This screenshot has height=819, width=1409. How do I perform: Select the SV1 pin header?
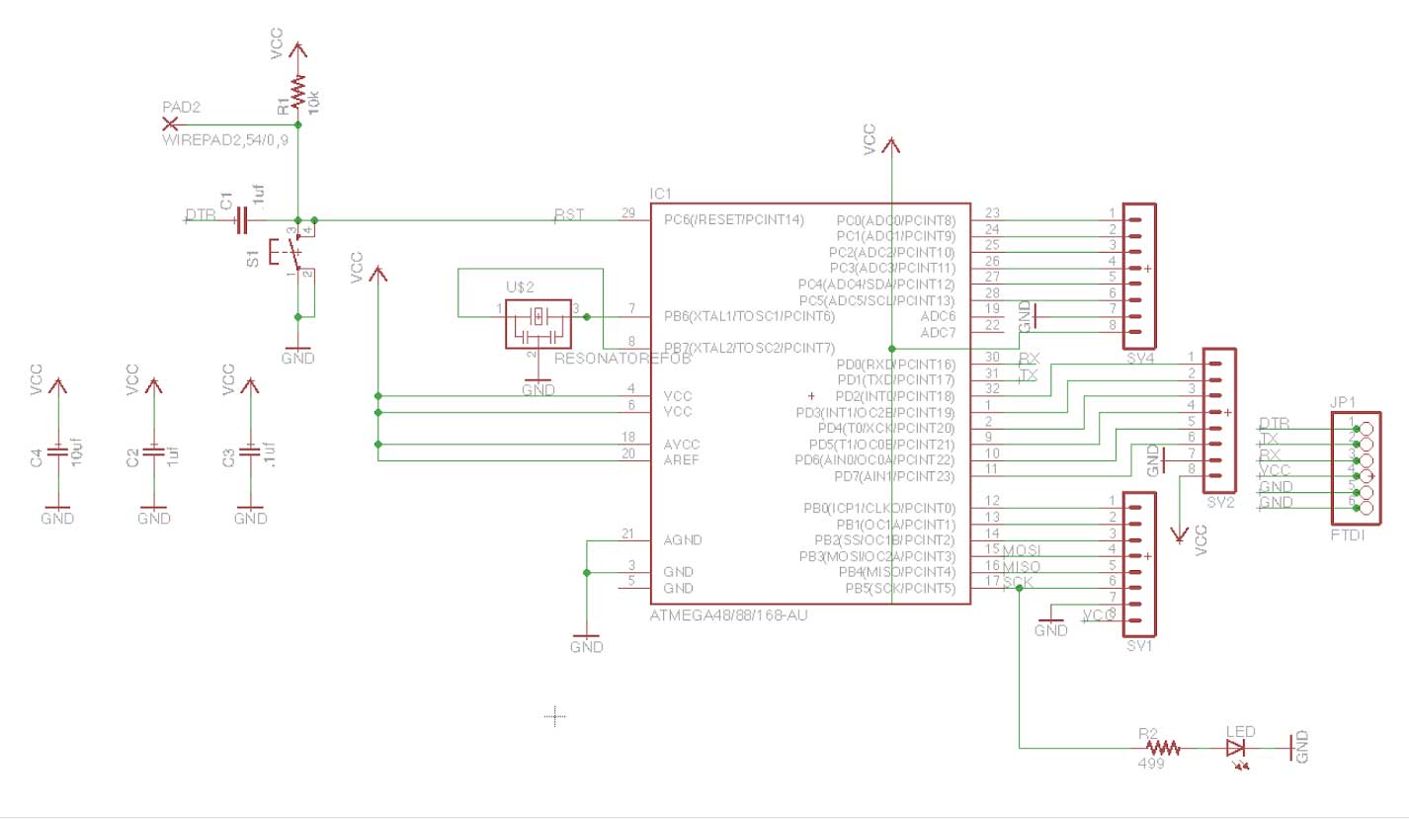[1138, 564]
